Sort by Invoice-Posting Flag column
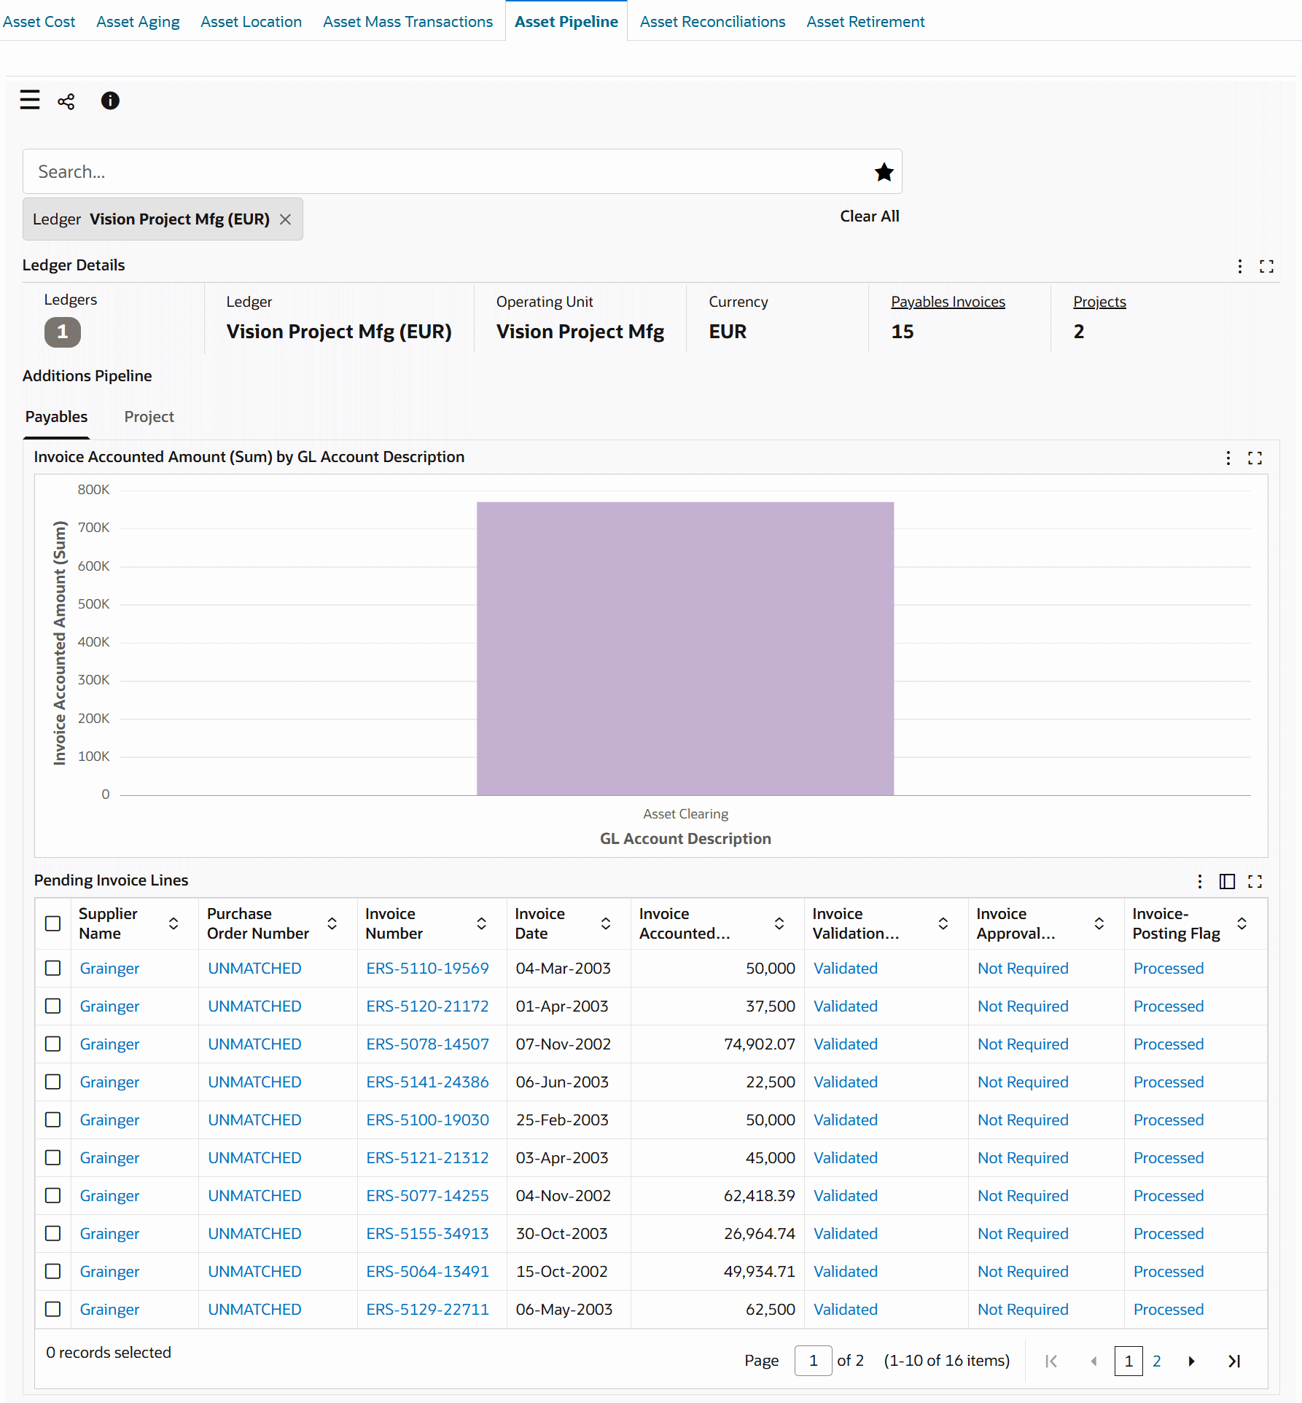1302x1403 pixels. 1242,923
